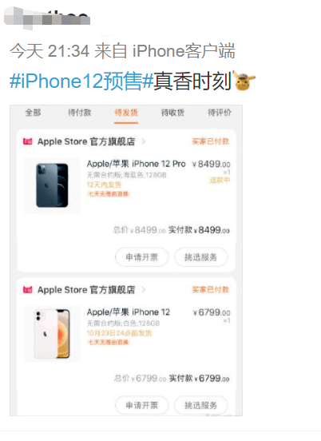
Task: Switch to the 全部 orders tab
Action: pyautogui.click(x=34, y=113)
